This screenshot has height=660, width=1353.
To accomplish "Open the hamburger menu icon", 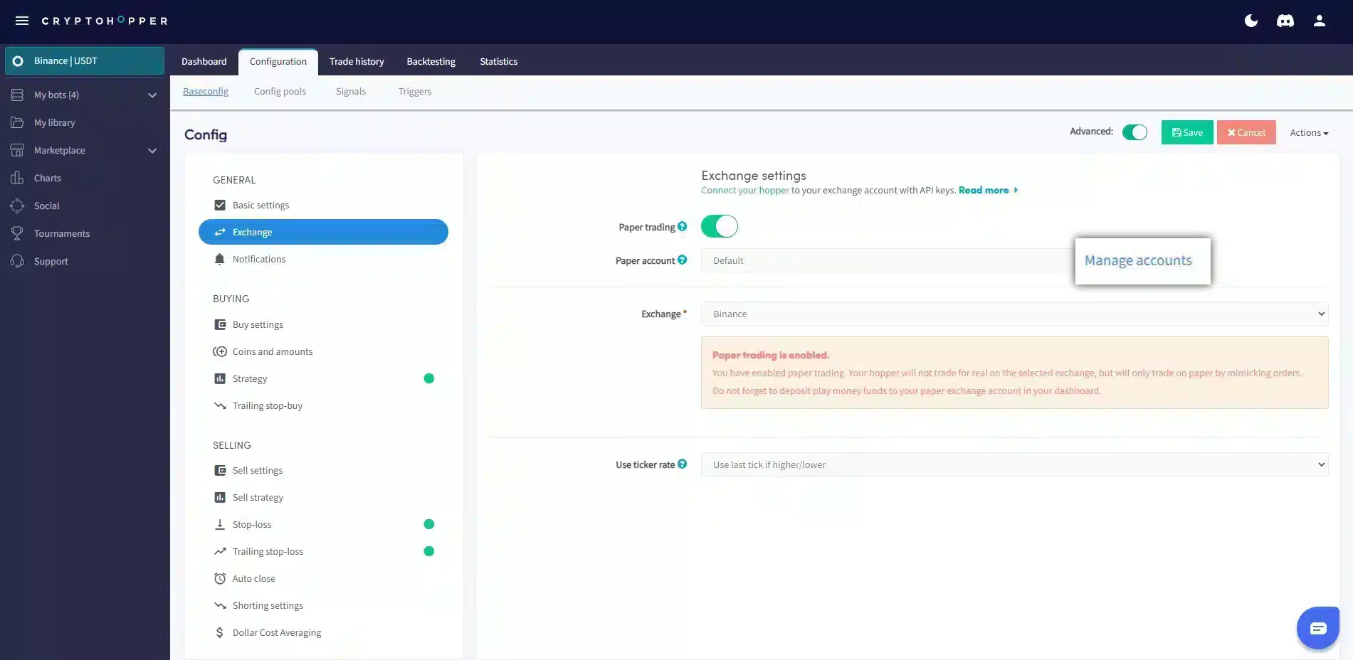I will 22,21.
